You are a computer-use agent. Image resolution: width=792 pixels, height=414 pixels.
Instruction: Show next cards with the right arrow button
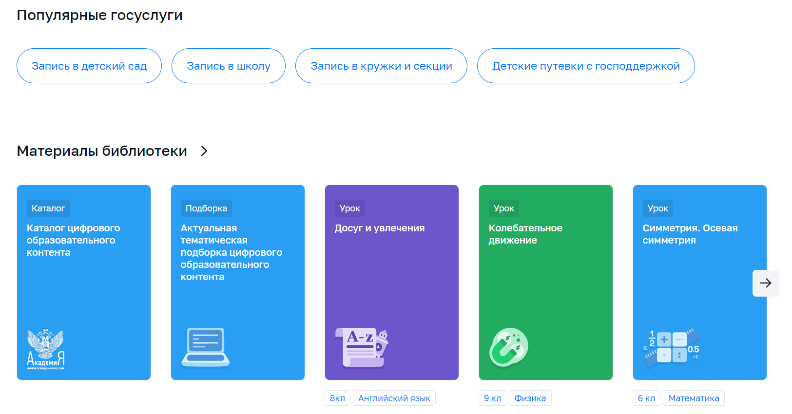pyautogui.click(x=766, y=283)
